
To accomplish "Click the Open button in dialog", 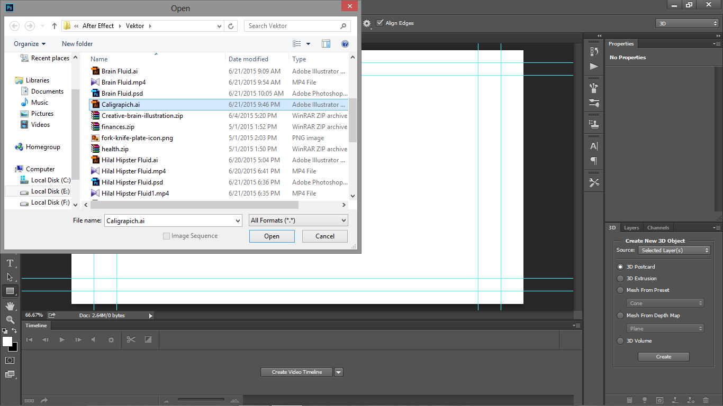I will point(272,236).
